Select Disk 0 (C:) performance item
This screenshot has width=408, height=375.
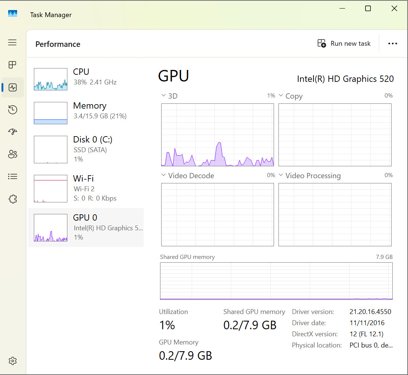coord(86,149)
